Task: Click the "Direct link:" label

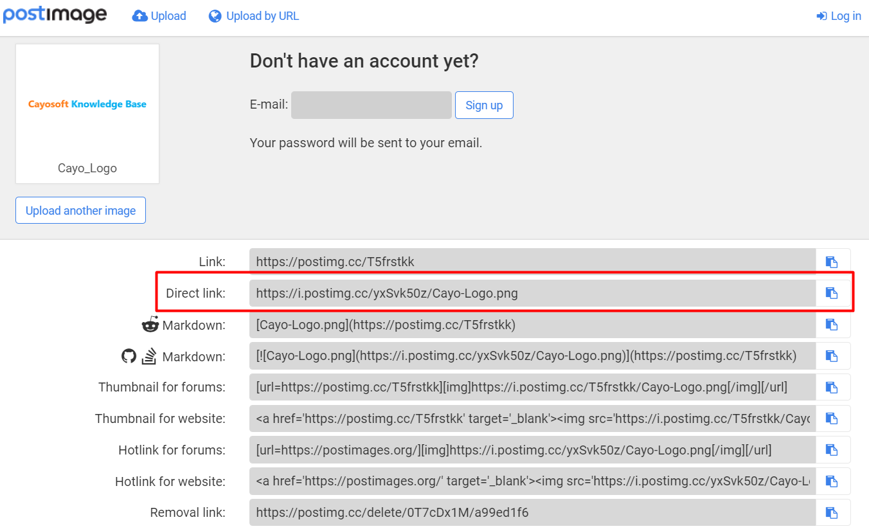Action: (195, 293)
